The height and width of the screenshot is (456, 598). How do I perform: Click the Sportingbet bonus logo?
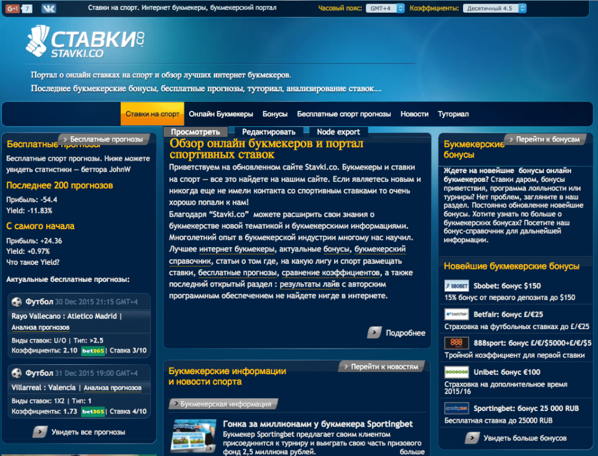click(456, 408)
